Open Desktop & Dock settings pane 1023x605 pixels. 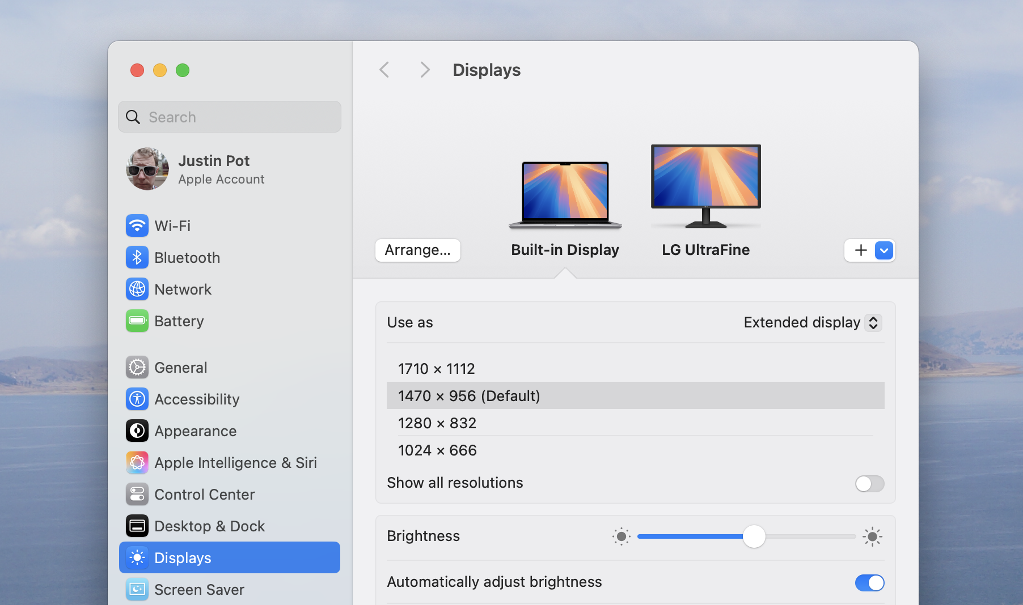pos(230,526)
